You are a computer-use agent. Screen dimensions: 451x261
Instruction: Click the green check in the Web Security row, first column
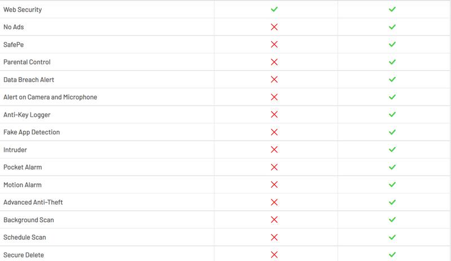point(274,10)
